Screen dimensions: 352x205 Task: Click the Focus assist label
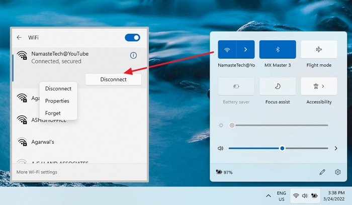click(278, 102)
